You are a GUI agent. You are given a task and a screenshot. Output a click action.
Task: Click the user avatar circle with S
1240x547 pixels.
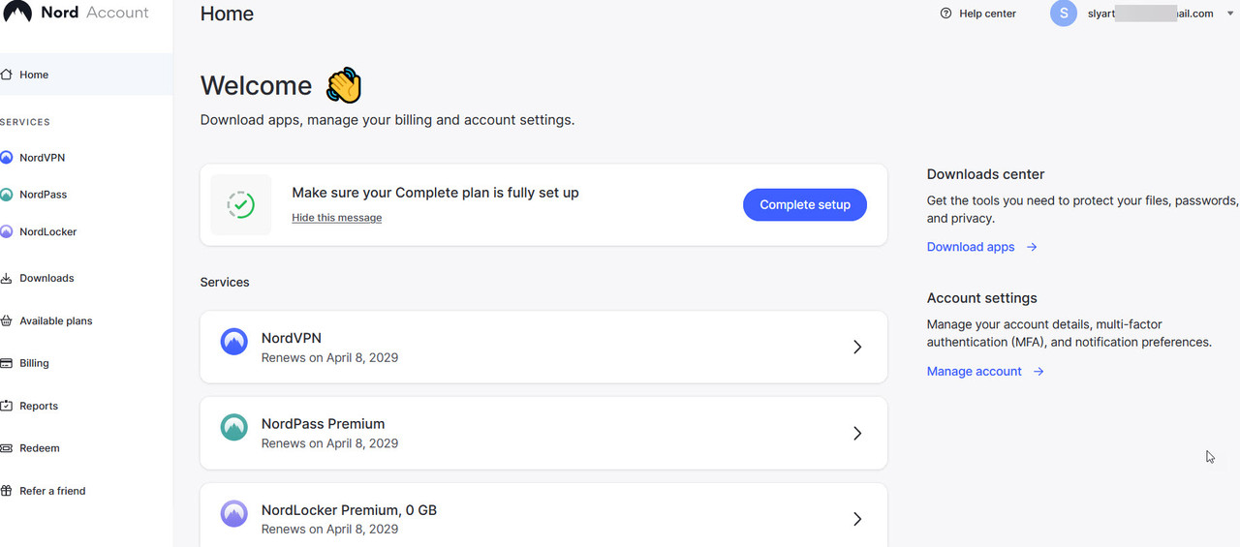pyautogui.click(x=1063, y=14)
